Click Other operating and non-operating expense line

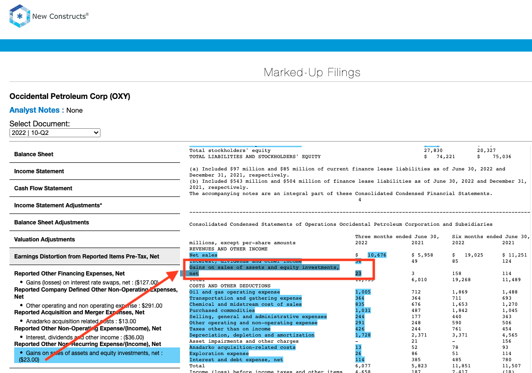point(253,322)
